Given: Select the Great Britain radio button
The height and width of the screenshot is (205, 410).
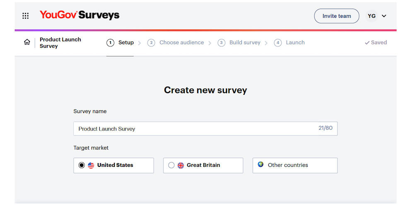Looking at the screenshot, I should (x=171, y=165).
